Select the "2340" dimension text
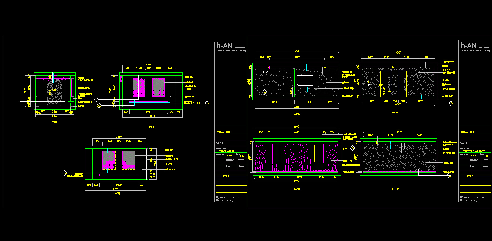 click(x=299, y=177)
